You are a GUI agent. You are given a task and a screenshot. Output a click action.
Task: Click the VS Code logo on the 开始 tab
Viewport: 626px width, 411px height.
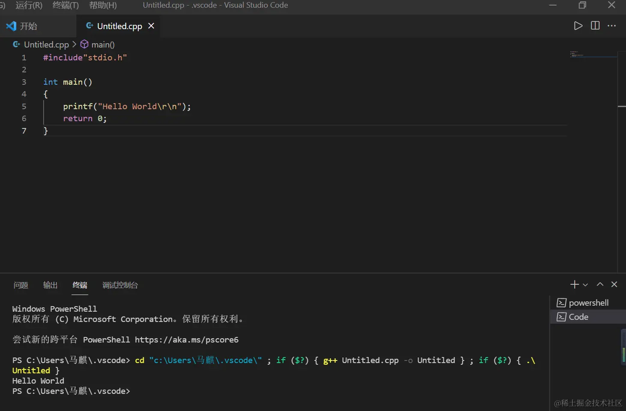11,26
